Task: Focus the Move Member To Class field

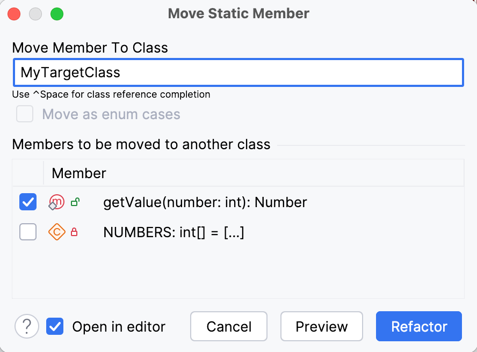Action: tap(238, 72)
